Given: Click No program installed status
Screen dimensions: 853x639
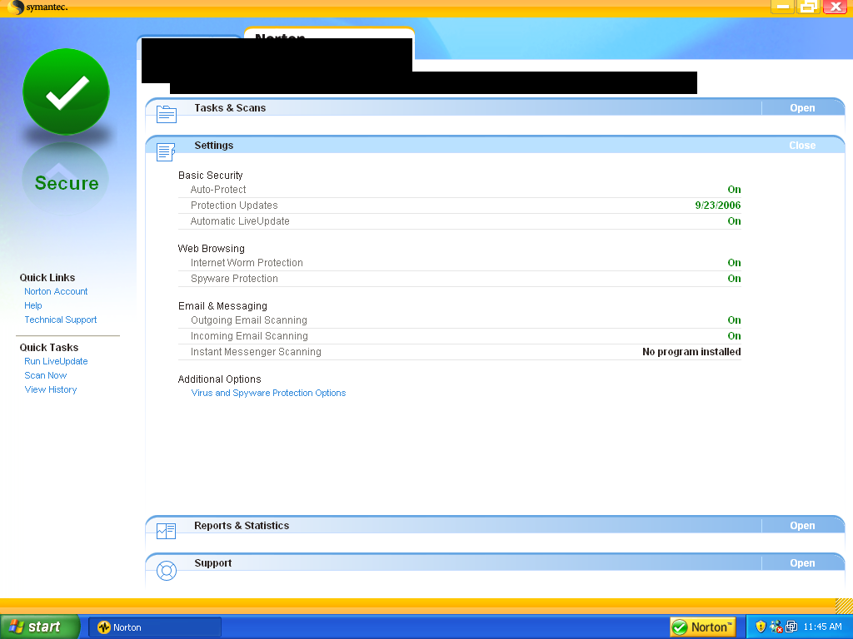Looking at the screenshot, I should pos(691,352).
